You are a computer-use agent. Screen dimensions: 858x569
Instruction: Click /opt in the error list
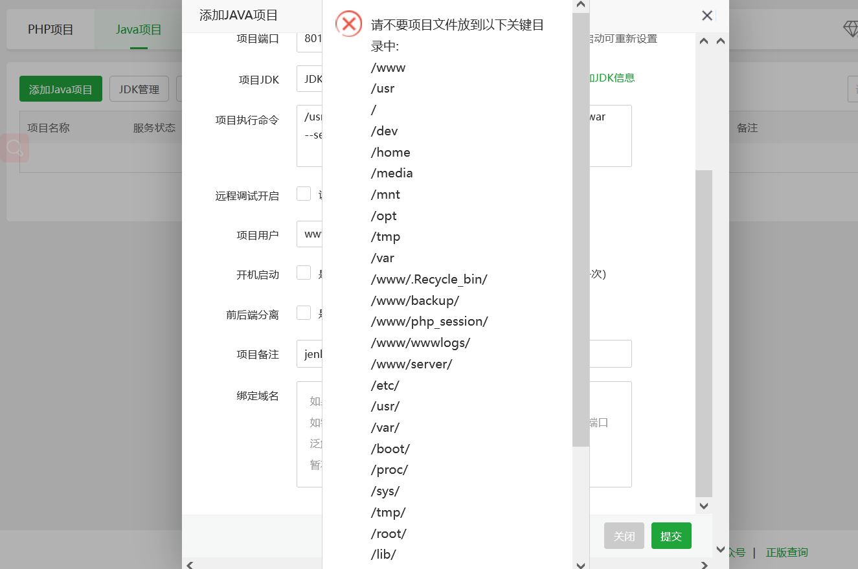tap(383, 216)
